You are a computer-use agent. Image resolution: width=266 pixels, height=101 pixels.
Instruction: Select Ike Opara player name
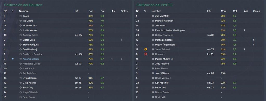[x=28, y=21]
